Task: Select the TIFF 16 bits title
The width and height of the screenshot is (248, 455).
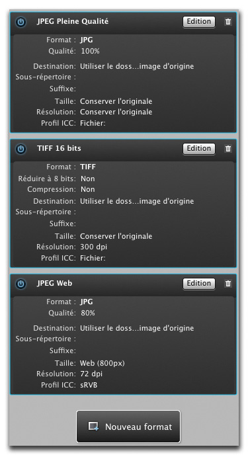Action: click(59, 148)
